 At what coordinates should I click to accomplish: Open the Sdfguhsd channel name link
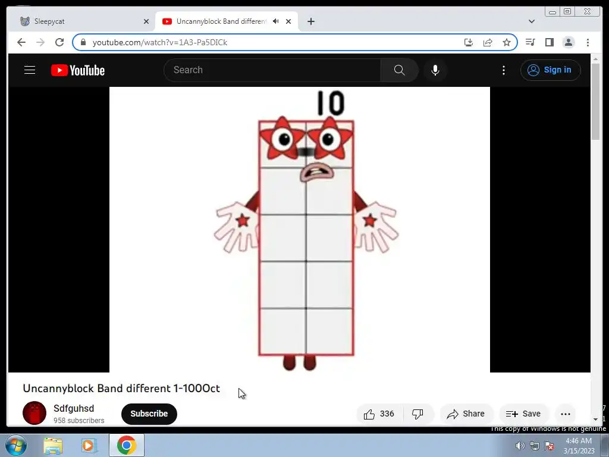74,408
